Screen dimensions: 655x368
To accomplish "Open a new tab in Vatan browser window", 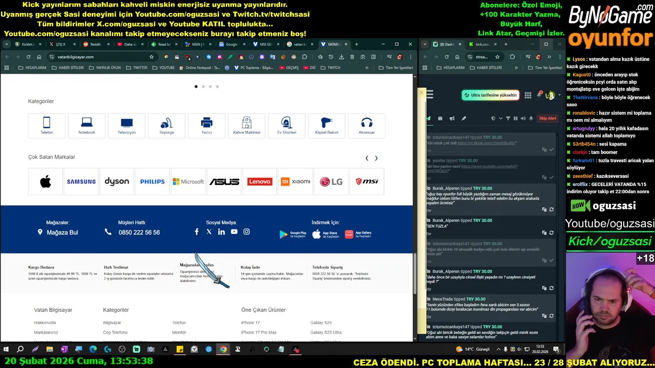I will coord(357,44).
